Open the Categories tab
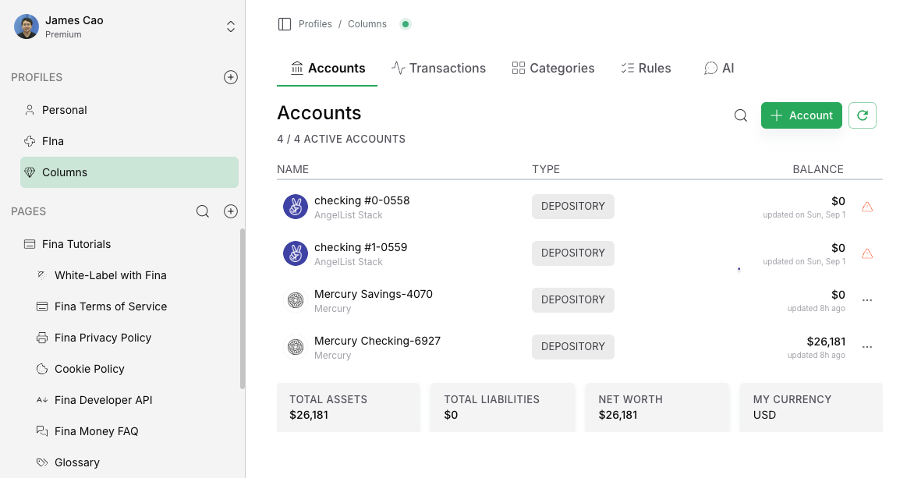 (553, 69)
